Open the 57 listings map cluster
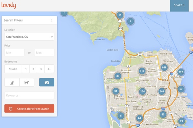The width and height of the screenshot is (193, 128). tap(181, 89)
